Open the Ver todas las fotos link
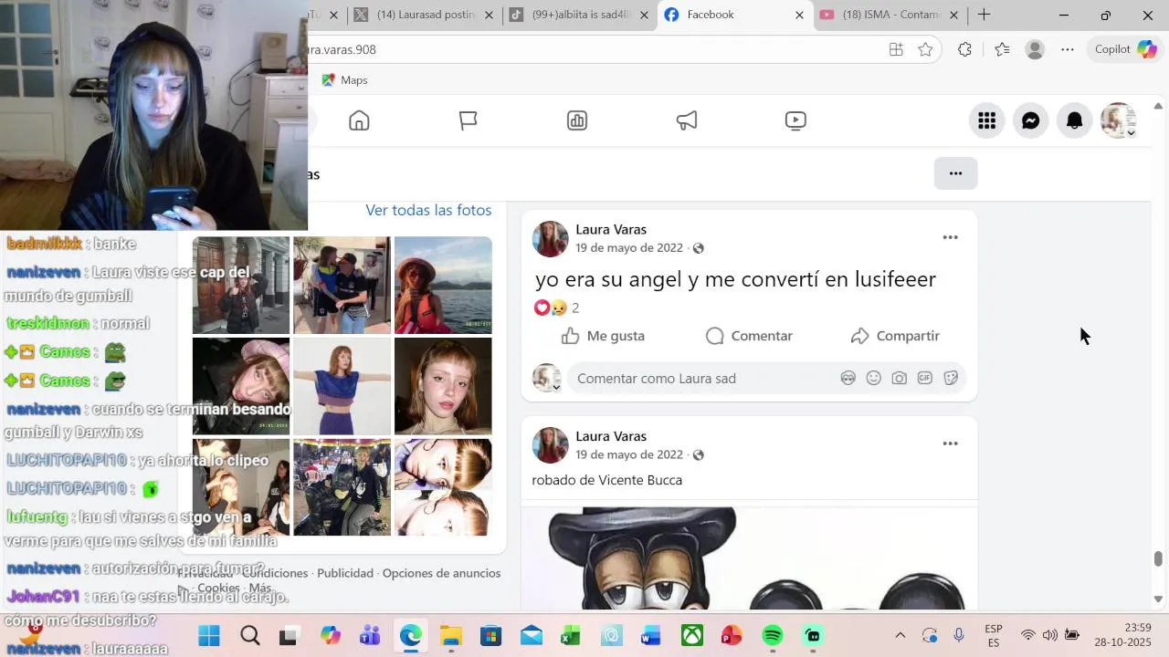The image size is (1169, 657). (428, 210)
